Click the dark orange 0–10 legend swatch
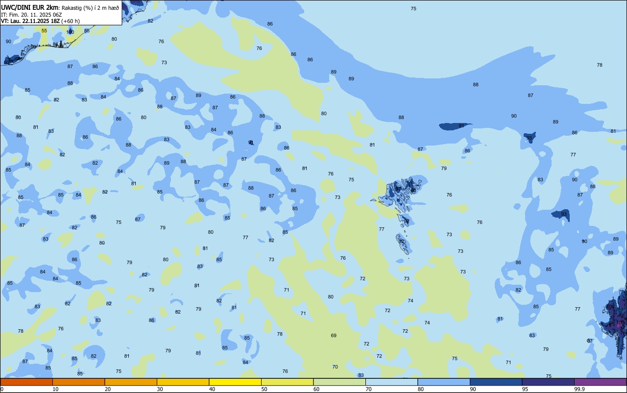Screen dimensions: 627x393 coord(26,382)
